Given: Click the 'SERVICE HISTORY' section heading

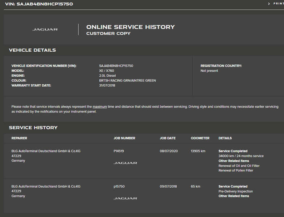Looking at the screenshot, I should tap(33, 128).
